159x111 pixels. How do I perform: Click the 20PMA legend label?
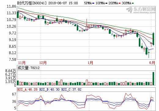[113, 3]
